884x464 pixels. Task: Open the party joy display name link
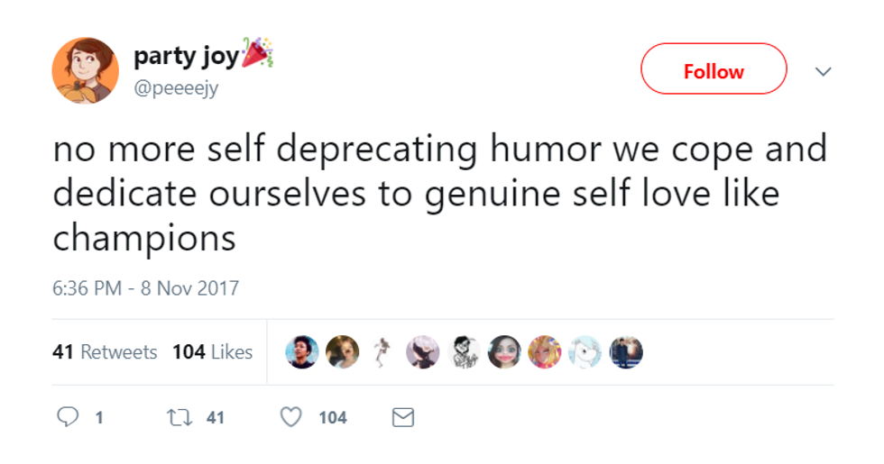(187, 57)
